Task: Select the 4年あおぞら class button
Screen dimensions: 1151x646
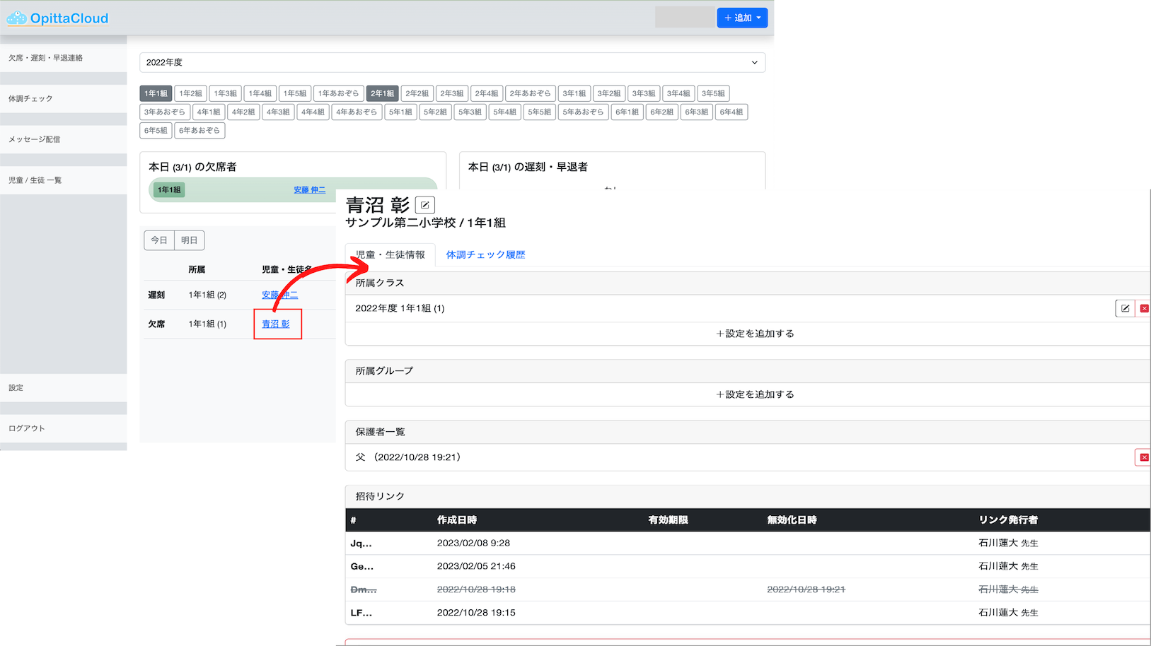Action: click(357, 112)
